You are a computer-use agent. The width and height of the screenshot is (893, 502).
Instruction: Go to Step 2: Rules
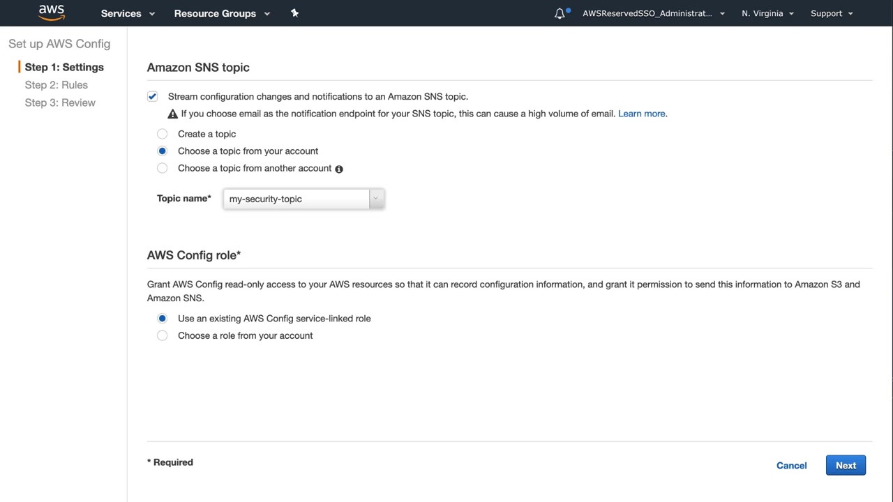57,85
